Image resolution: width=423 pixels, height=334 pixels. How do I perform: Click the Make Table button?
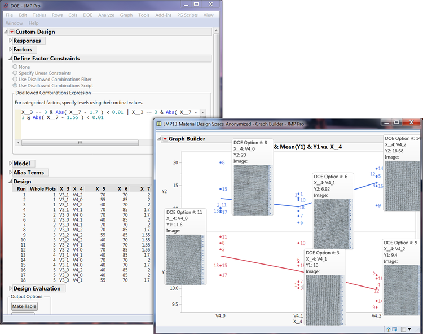(x=24, y=306)
